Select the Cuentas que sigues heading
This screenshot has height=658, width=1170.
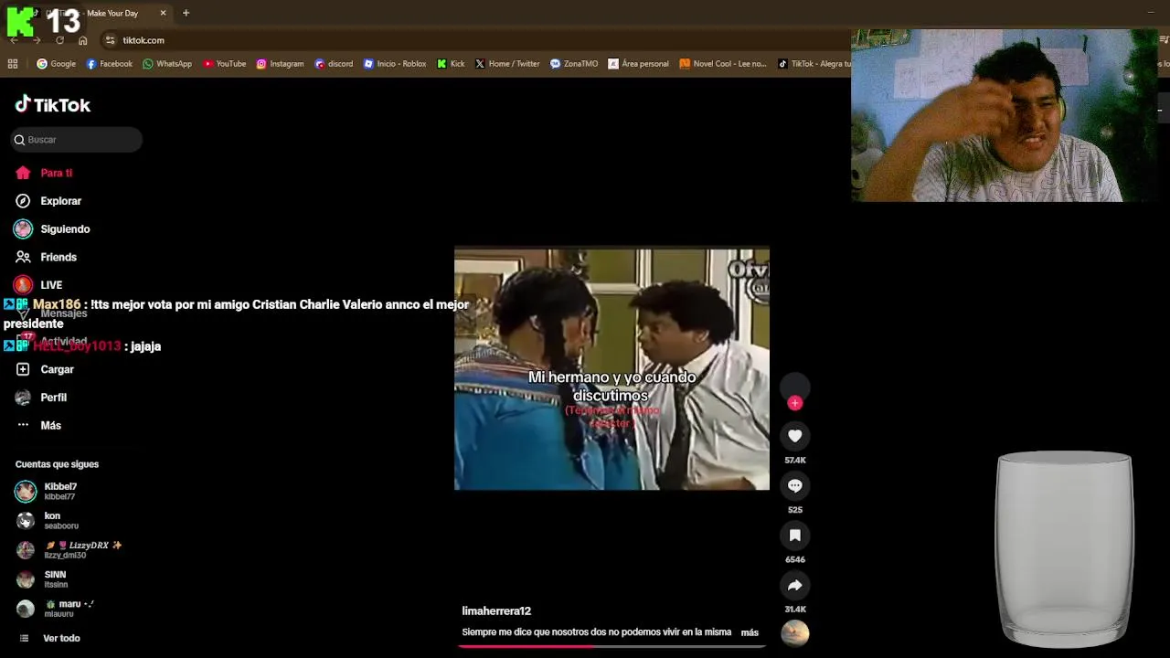[57, 464]
